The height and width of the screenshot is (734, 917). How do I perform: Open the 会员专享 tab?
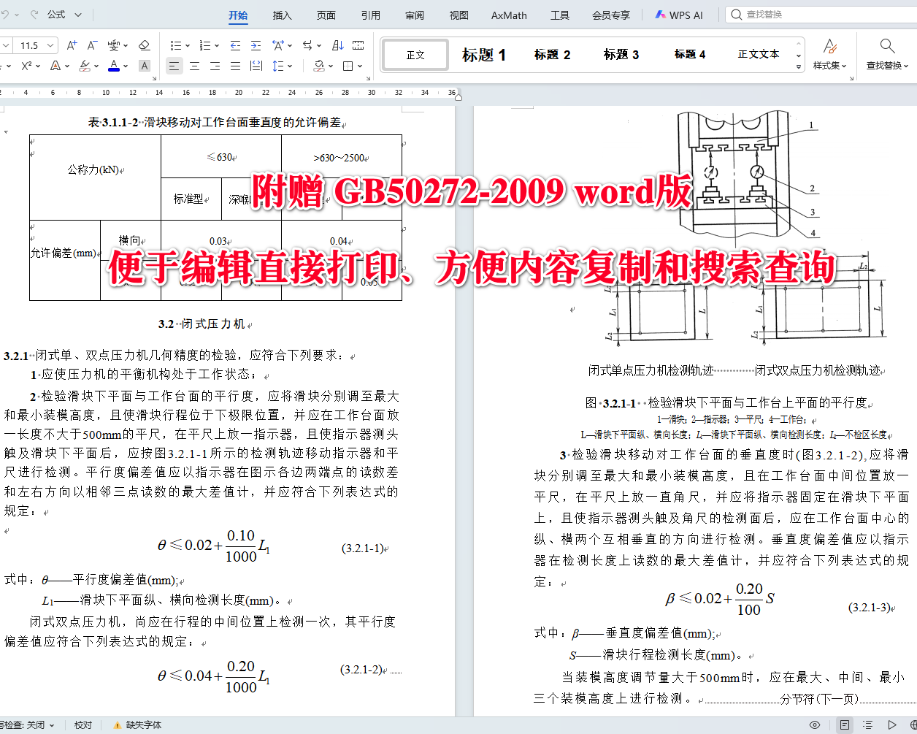611,15
